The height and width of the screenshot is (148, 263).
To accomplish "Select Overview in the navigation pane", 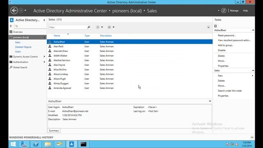I will 18,32.
